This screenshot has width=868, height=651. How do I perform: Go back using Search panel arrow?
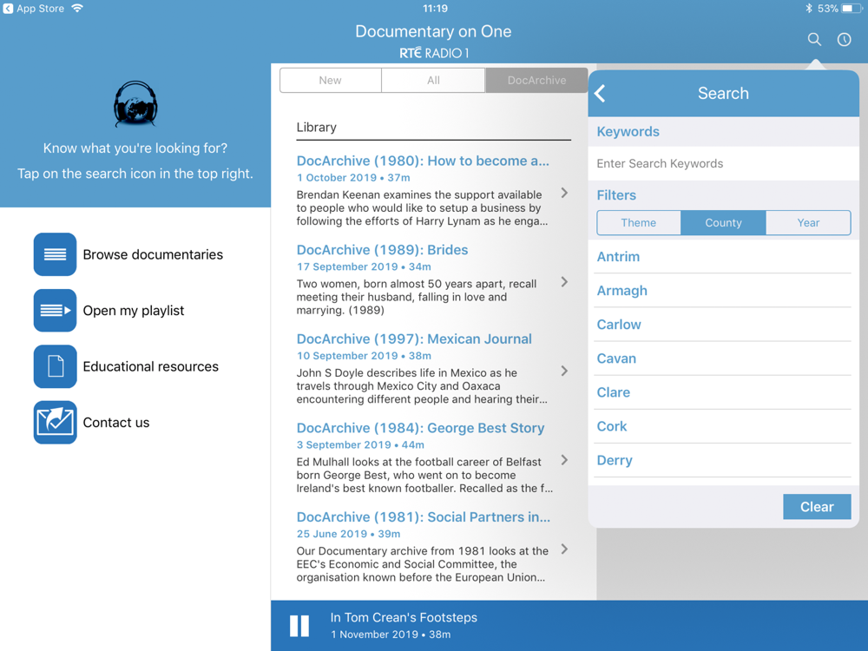click(600, 93)
